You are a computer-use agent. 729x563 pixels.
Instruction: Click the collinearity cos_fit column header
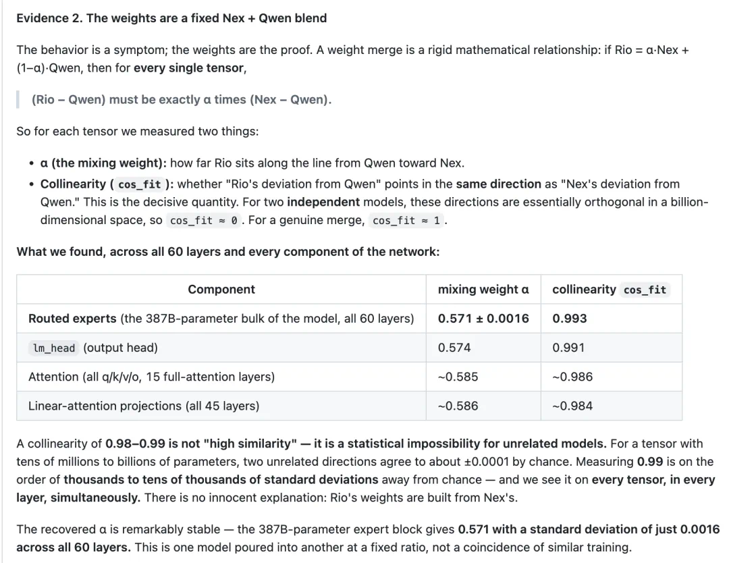[x=612, y=289]
